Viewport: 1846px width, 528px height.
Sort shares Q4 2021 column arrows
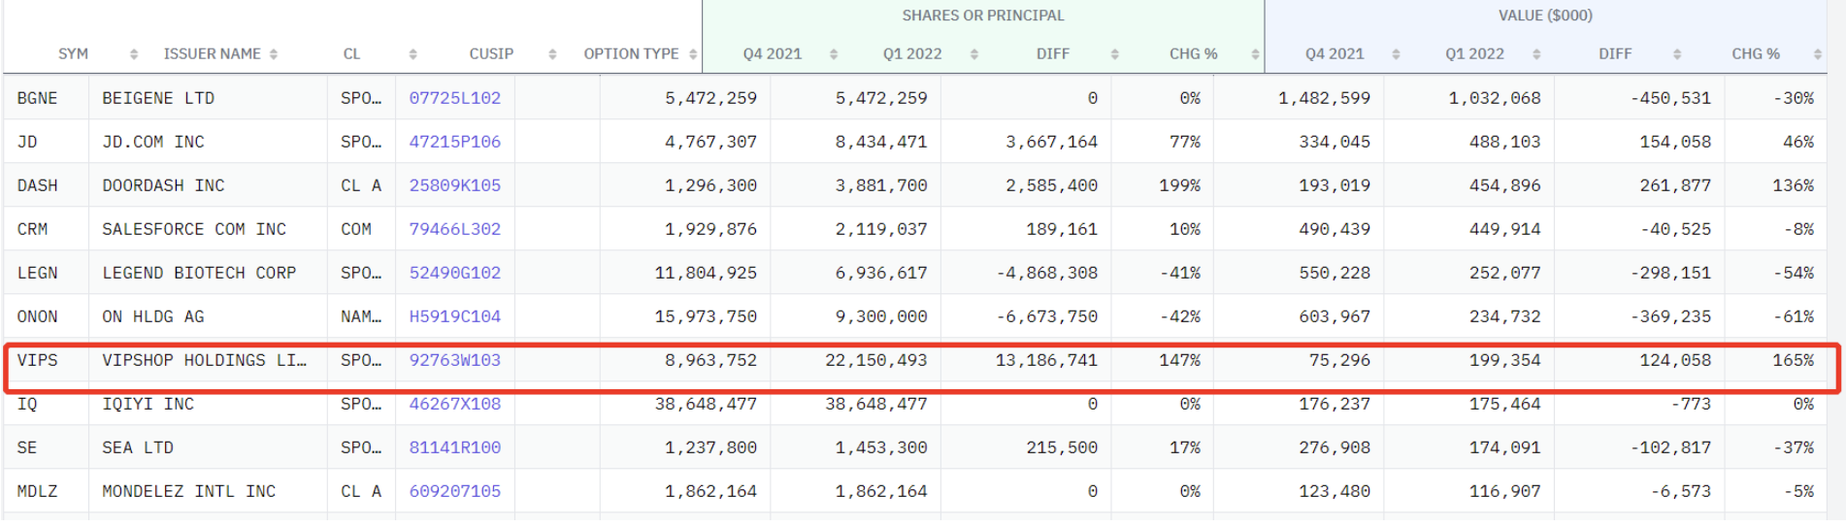[834, 54]
